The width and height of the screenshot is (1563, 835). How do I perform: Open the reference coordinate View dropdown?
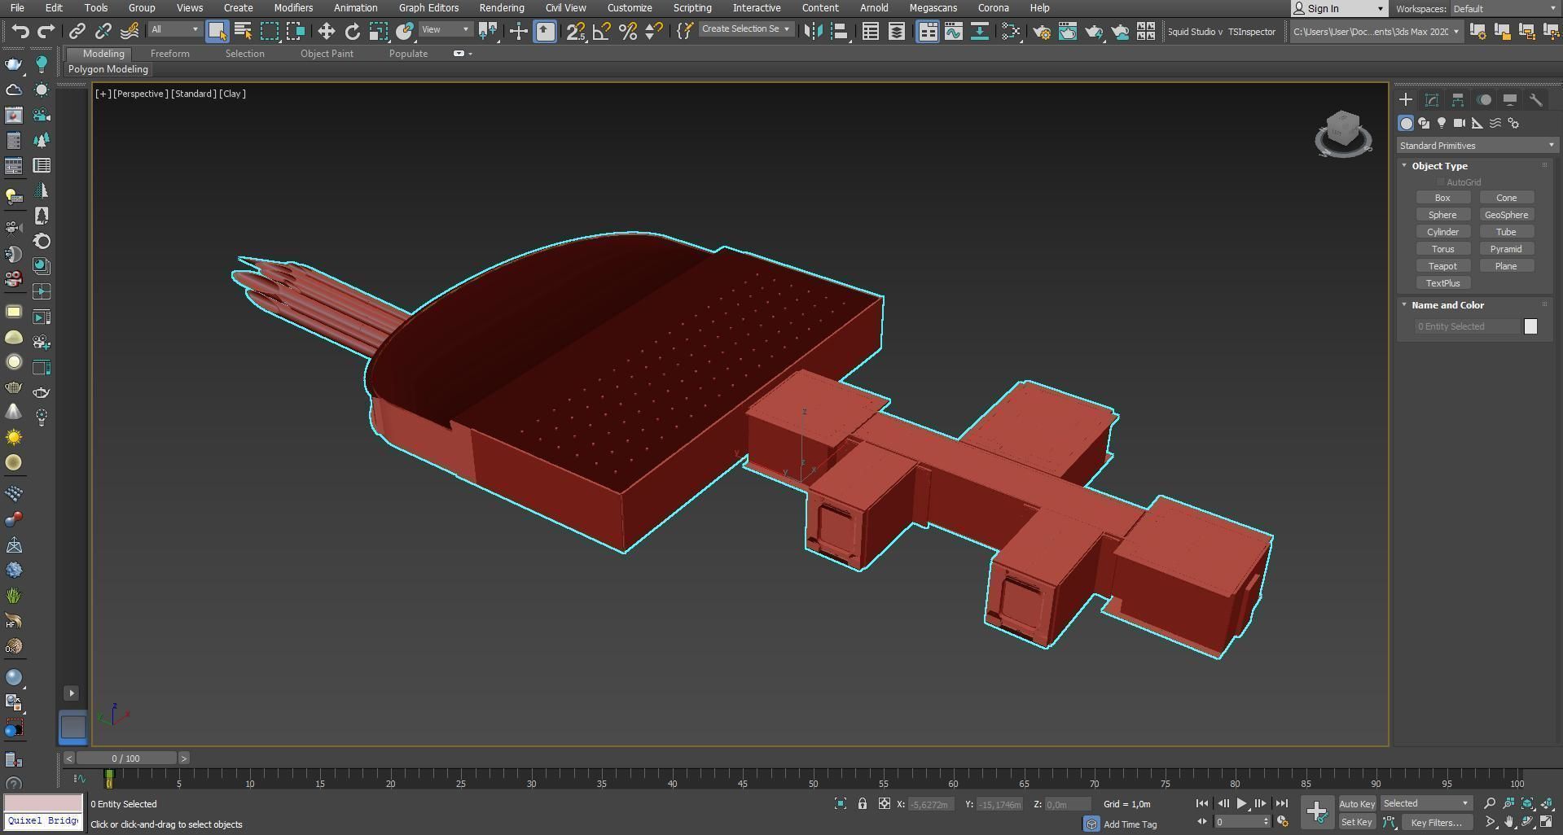446,30
